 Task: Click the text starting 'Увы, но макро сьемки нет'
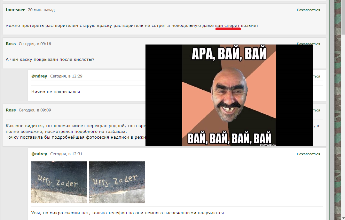[127, 213]
